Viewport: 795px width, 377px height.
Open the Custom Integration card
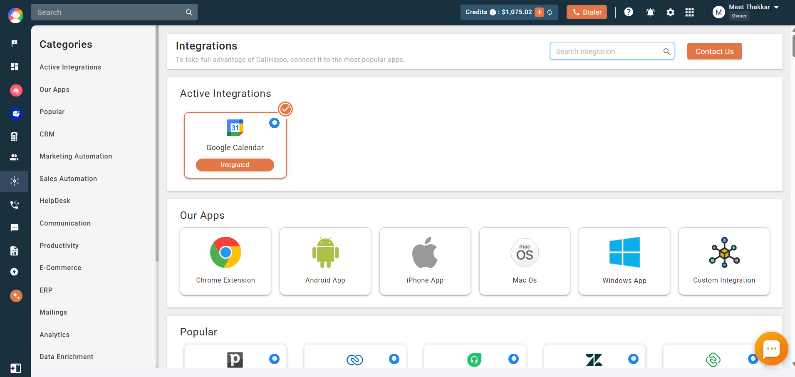724,261
